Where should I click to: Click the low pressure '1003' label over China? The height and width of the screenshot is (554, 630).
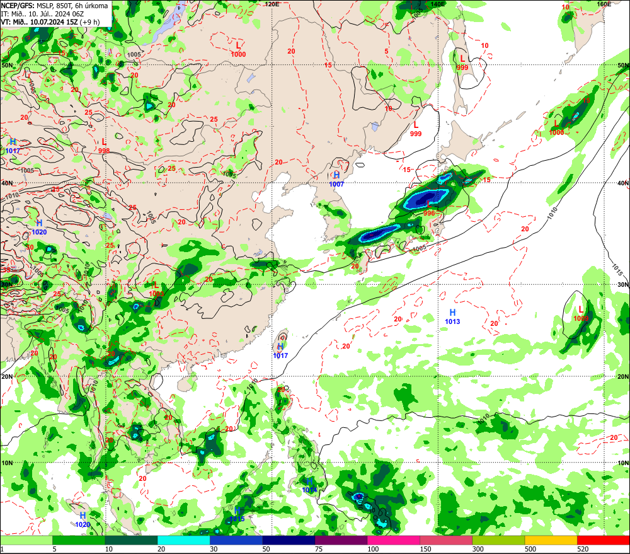156,294
